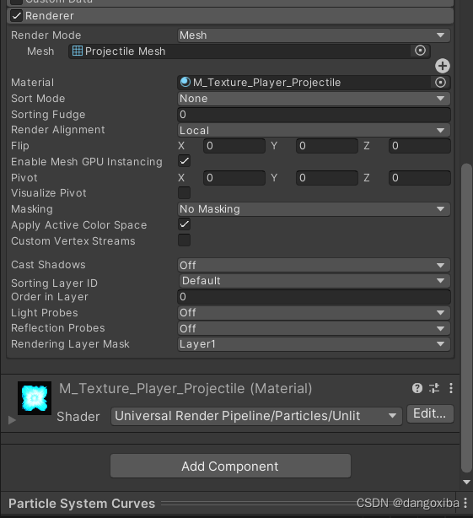The height and width of the screenshot is (518, 473).
Task: Click the Order in Layer field
Action: click(314, 297)
